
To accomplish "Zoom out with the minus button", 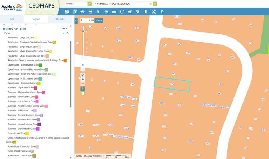I will tap(83, 69).
